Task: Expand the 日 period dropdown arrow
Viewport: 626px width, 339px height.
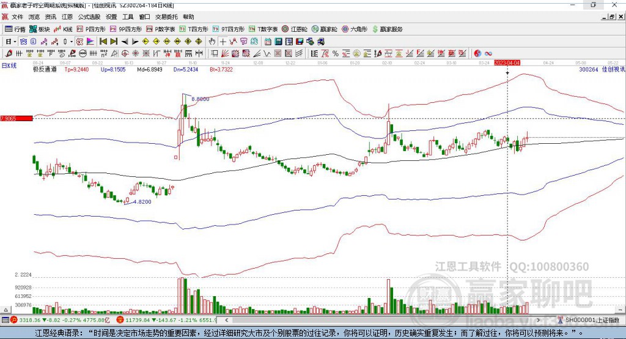Action: [15, 42]
